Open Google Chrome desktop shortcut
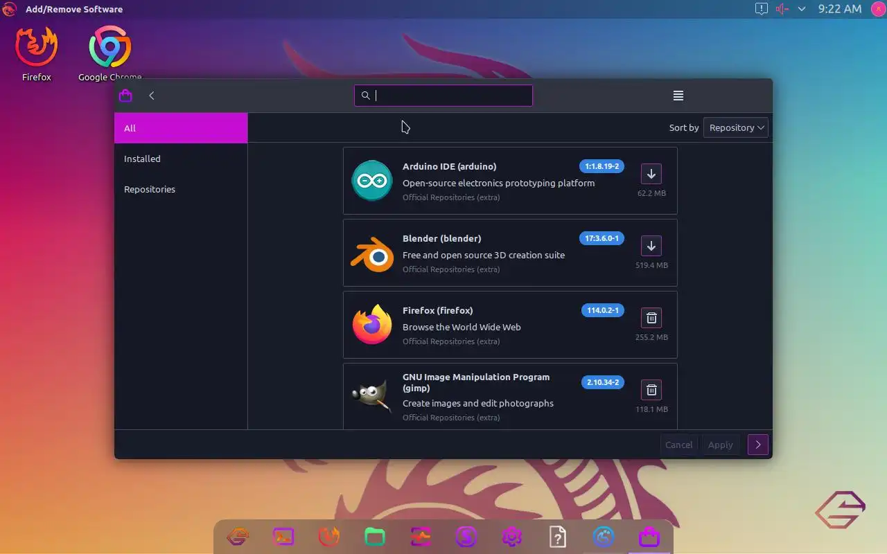The image size is (887, 554). pyautogui.click(x=109, y=54)
